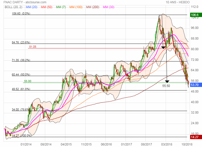Select the MM (30) magenta legend entry
202x147 pixels.
point(109,7)
